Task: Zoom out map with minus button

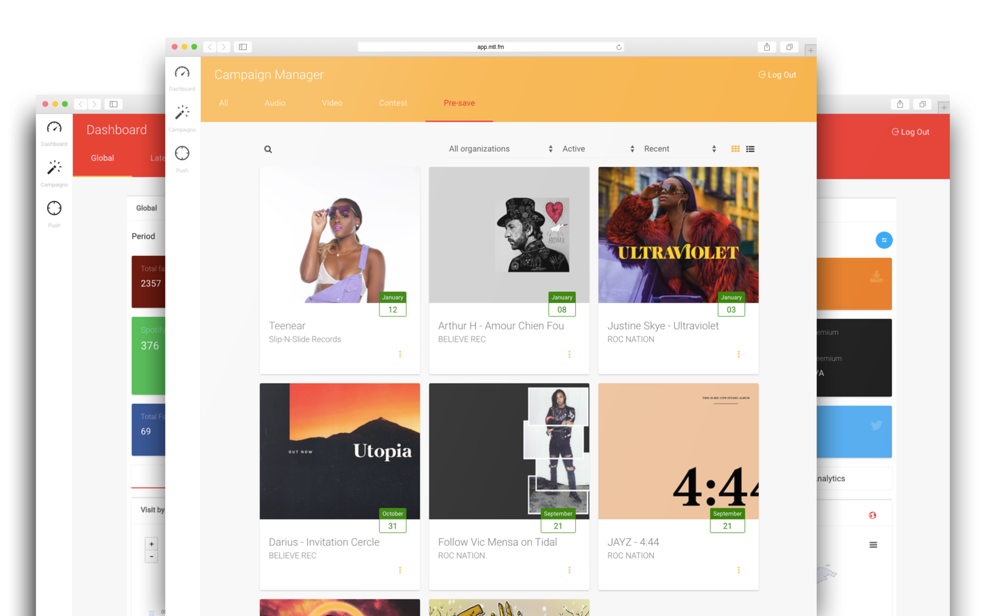Action: pos(152,556)
